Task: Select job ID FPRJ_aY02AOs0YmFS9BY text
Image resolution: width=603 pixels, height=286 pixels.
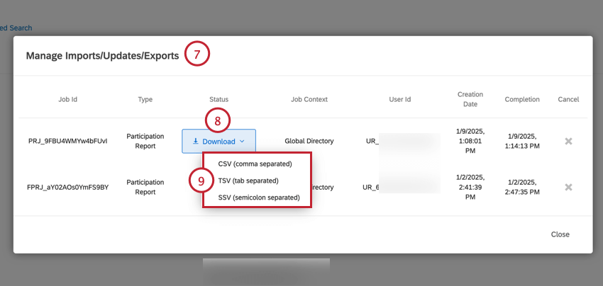Action: click(68, 188)
